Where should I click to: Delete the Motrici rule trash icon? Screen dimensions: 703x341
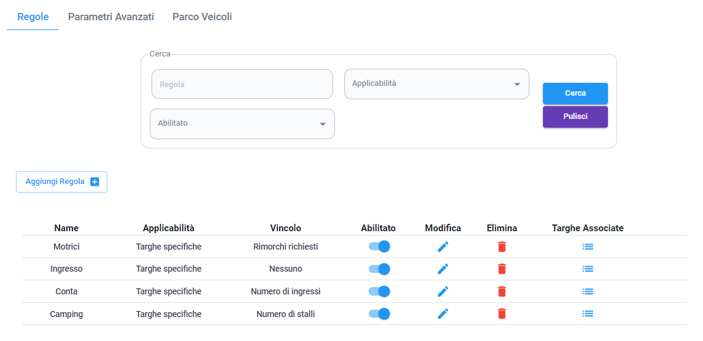[x=502, y=247]
